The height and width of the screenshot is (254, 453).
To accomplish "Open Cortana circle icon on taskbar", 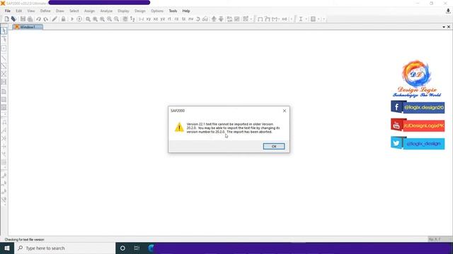I will [122, 248].
